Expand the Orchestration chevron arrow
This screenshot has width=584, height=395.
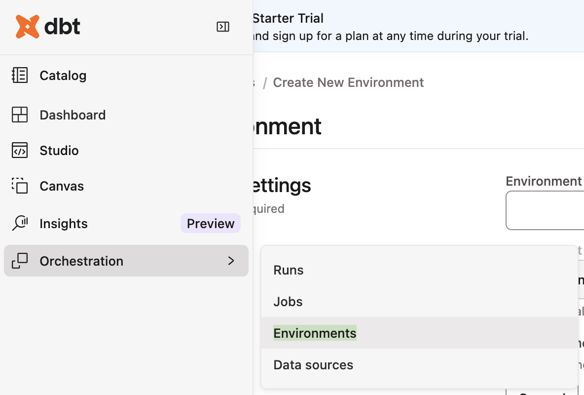231,261
